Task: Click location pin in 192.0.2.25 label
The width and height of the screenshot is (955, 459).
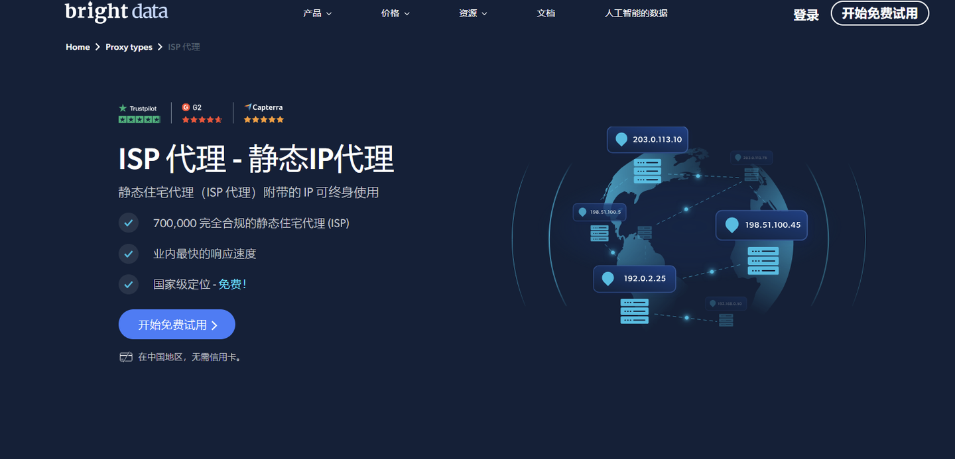Action: pyautogui.click(x=607, y=279)
